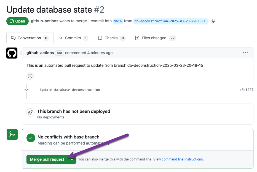Open View command line instructions link
Screen dimensions: 257x172
pos(178,159)
